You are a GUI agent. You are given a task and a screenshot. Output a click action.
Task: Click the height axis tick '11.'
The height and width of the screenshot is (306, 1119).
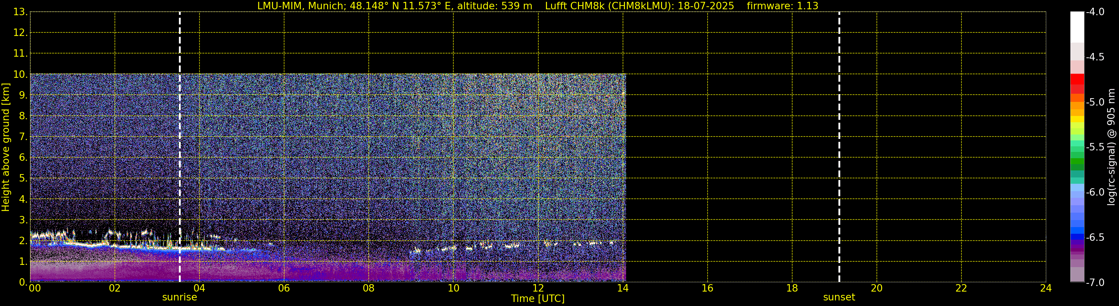[x=20, y=54]
